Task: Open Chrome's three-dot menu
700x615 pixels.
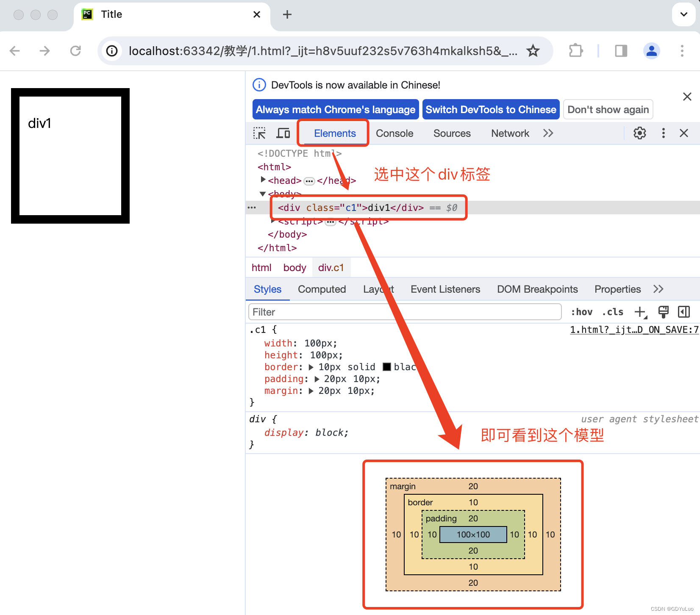Action: coord(682,51)
